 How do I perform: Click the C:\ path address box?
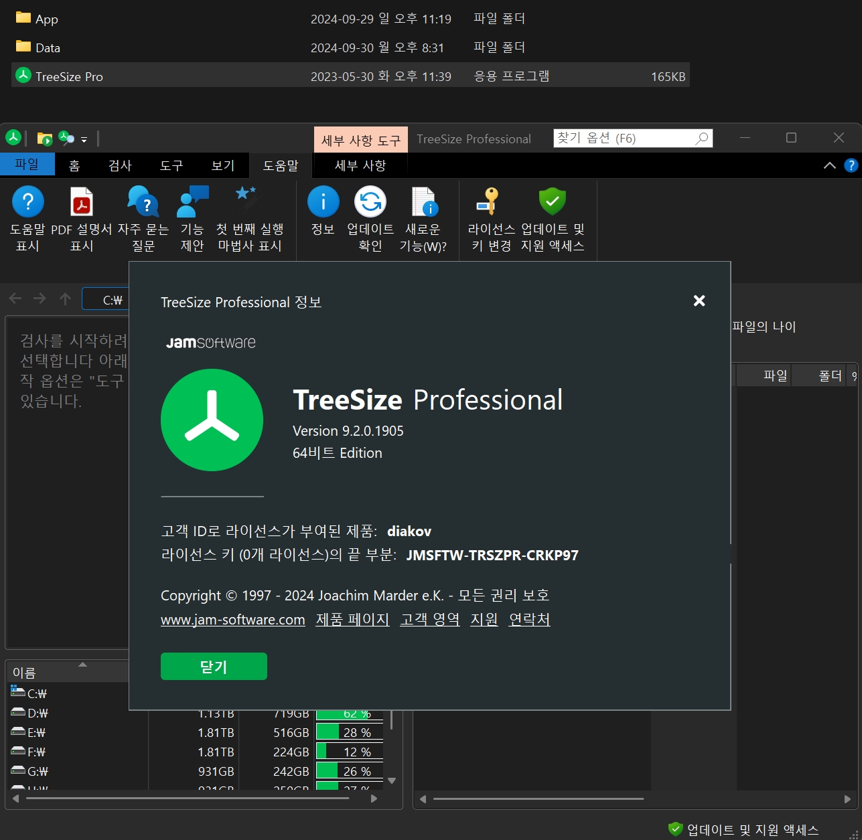pyautogui.click(x=106, y=299)
